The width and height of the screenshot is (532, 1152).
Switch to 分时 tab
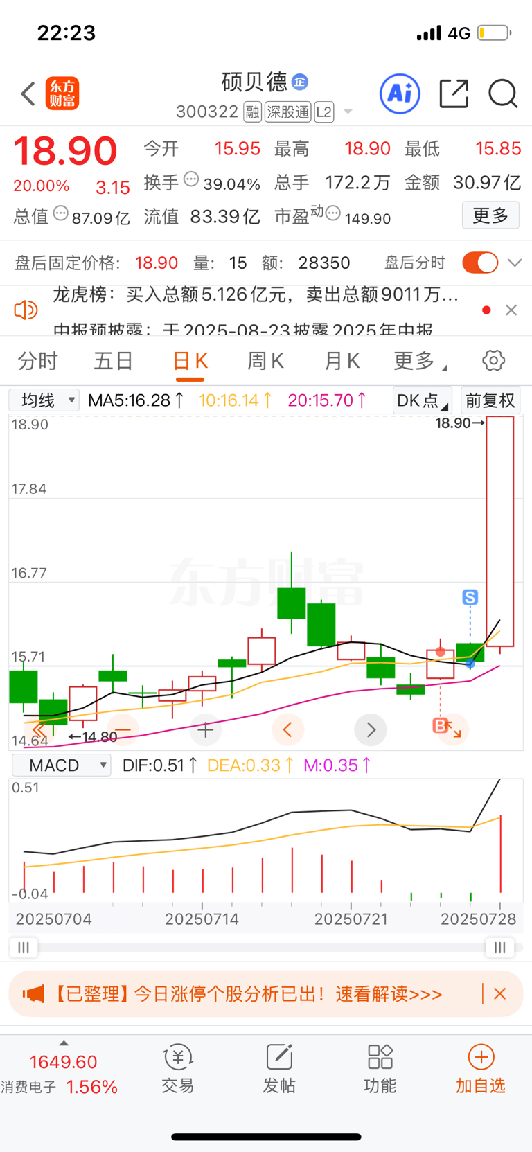point(38,361)
